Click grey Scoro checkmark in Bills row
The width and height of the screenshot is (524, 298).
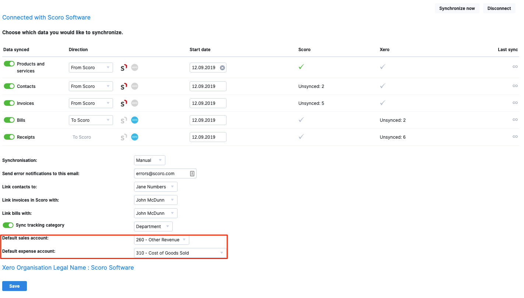[x=301, y=120]
